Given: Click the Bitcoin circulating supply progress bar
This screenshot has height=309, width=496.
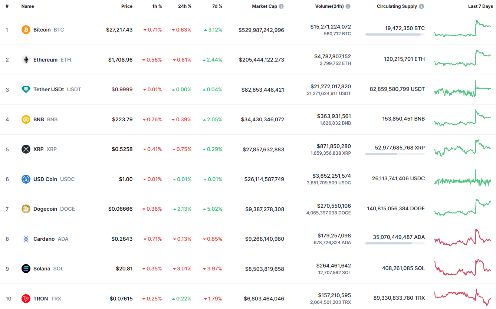Looking at the screenshot, I should (x=395, y=34).
